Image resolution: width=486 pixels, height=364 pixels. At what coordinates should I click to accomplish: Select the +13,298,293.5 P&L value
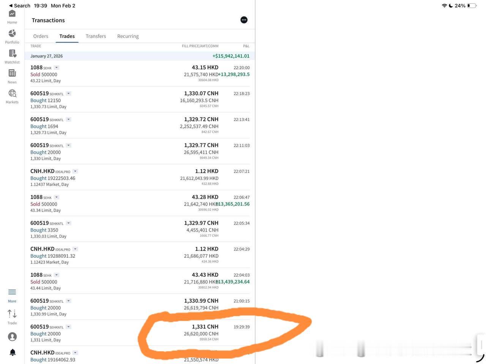(234, 75)
